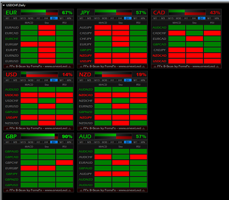The height and width of the screenshot is (200, 229).
Task: Open AUDUSD pair in USD panel
Action: point(12,90)
